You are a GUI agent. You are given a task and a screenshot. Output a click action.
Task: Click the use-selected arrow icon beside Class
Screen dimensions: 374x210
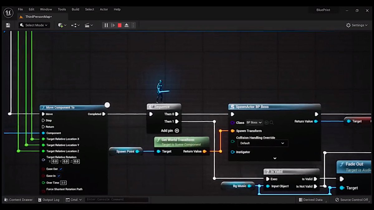(266, 123)
